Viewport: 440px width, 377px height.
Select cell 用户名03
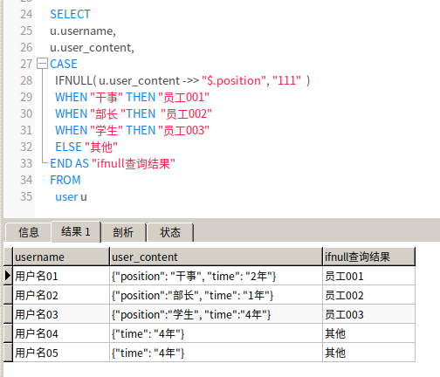(x=61, y=314)
